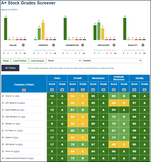Click the Load Portfolio button
The width and height of the screenshot is (151, 162).
[x=20, y=61]
